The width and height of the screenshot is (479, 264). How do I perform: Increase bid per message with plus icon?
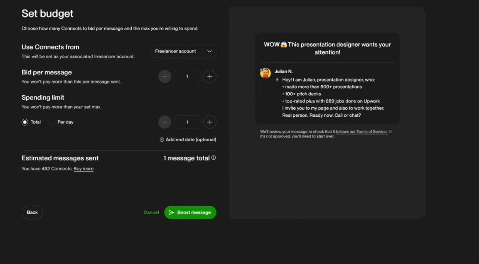coord(210,77)
